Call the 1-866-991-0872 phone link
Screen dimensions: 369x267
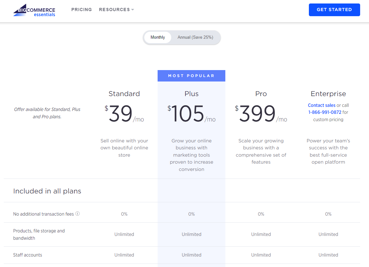pyautogui.click(x=325, y=112)
